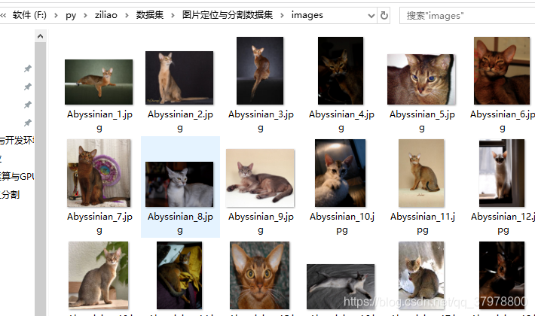Choose the Abyssinian_11.jpg thumbnail
The height and width of the screenshot is (316, 535).
coord(421,173)
